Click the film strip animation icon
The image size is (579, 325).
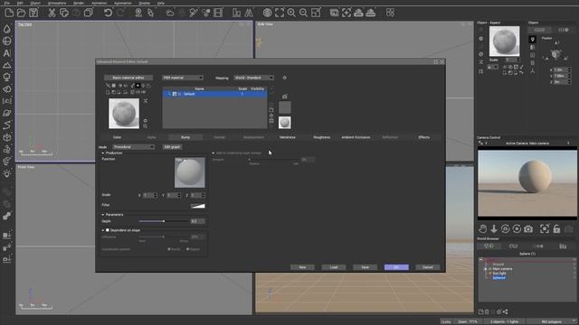point(218,13)
